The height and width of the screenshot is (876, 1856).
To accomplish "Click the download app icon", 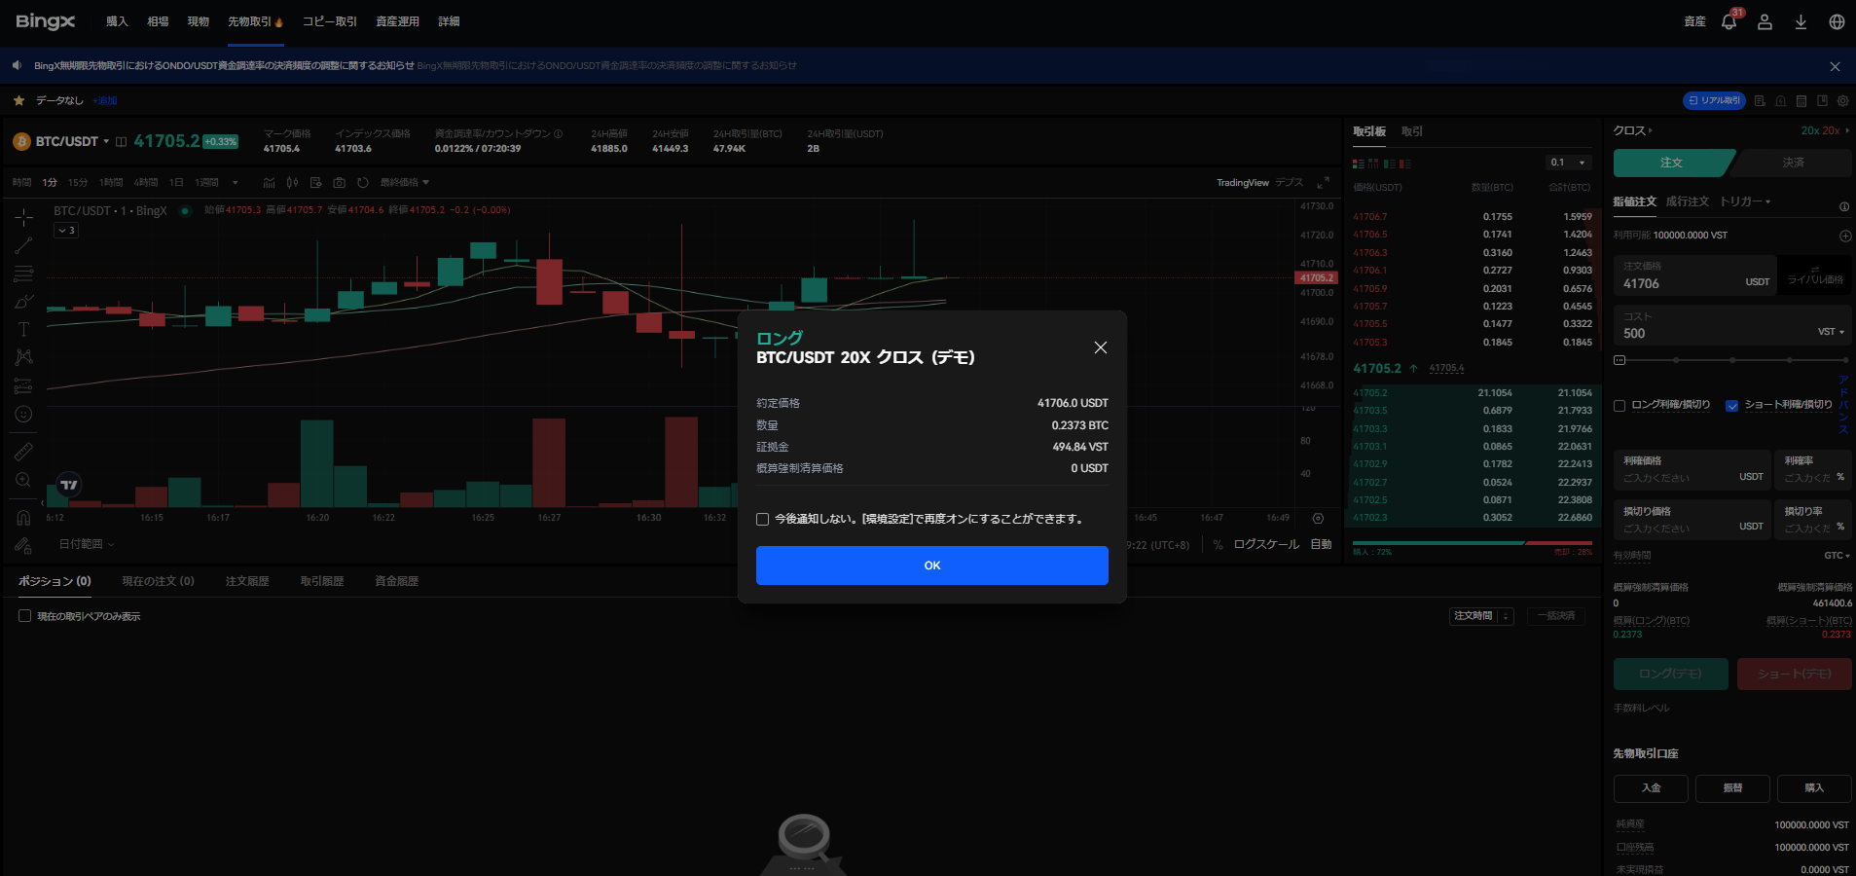I will (x=1801, y=21).
